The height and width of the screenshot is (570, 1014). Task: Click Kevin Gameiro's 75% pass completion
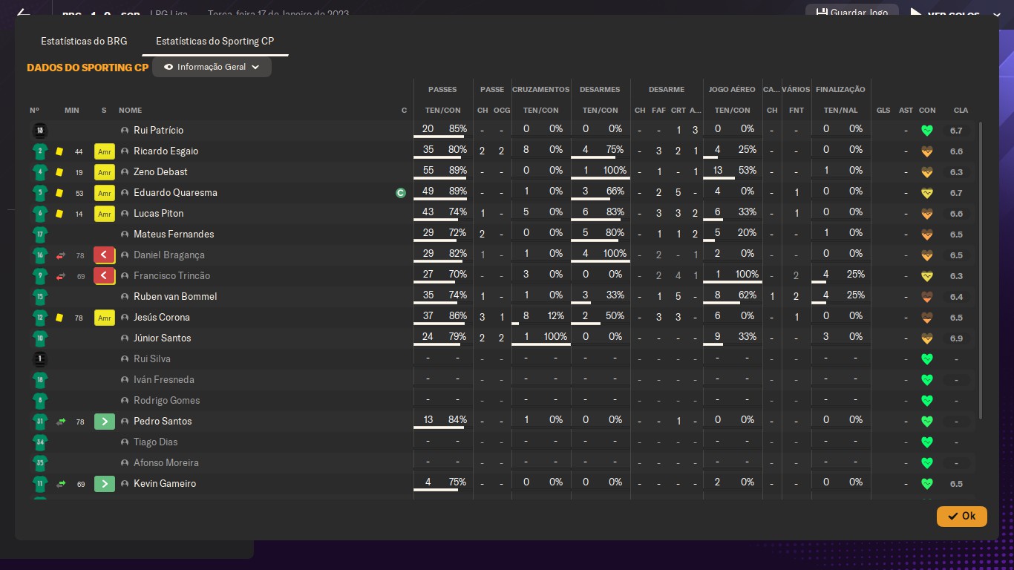click(457, 482)
